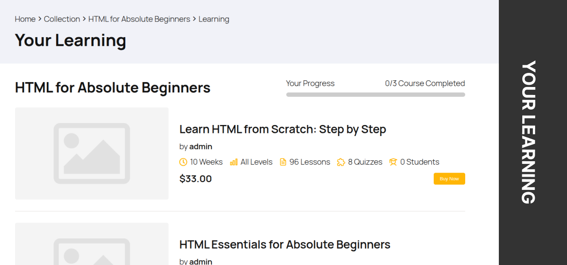Click the Learning breadcrumb item
Screen dimensions: 567x265
(x=214, y=19)
